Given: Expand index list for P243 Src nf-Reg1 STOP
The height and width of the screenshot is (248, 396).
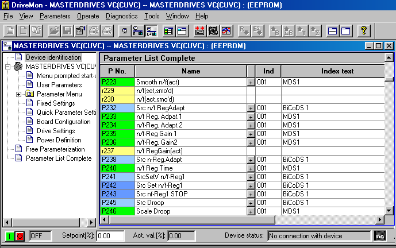Looking at the screenshot, I should click(251, 194).
